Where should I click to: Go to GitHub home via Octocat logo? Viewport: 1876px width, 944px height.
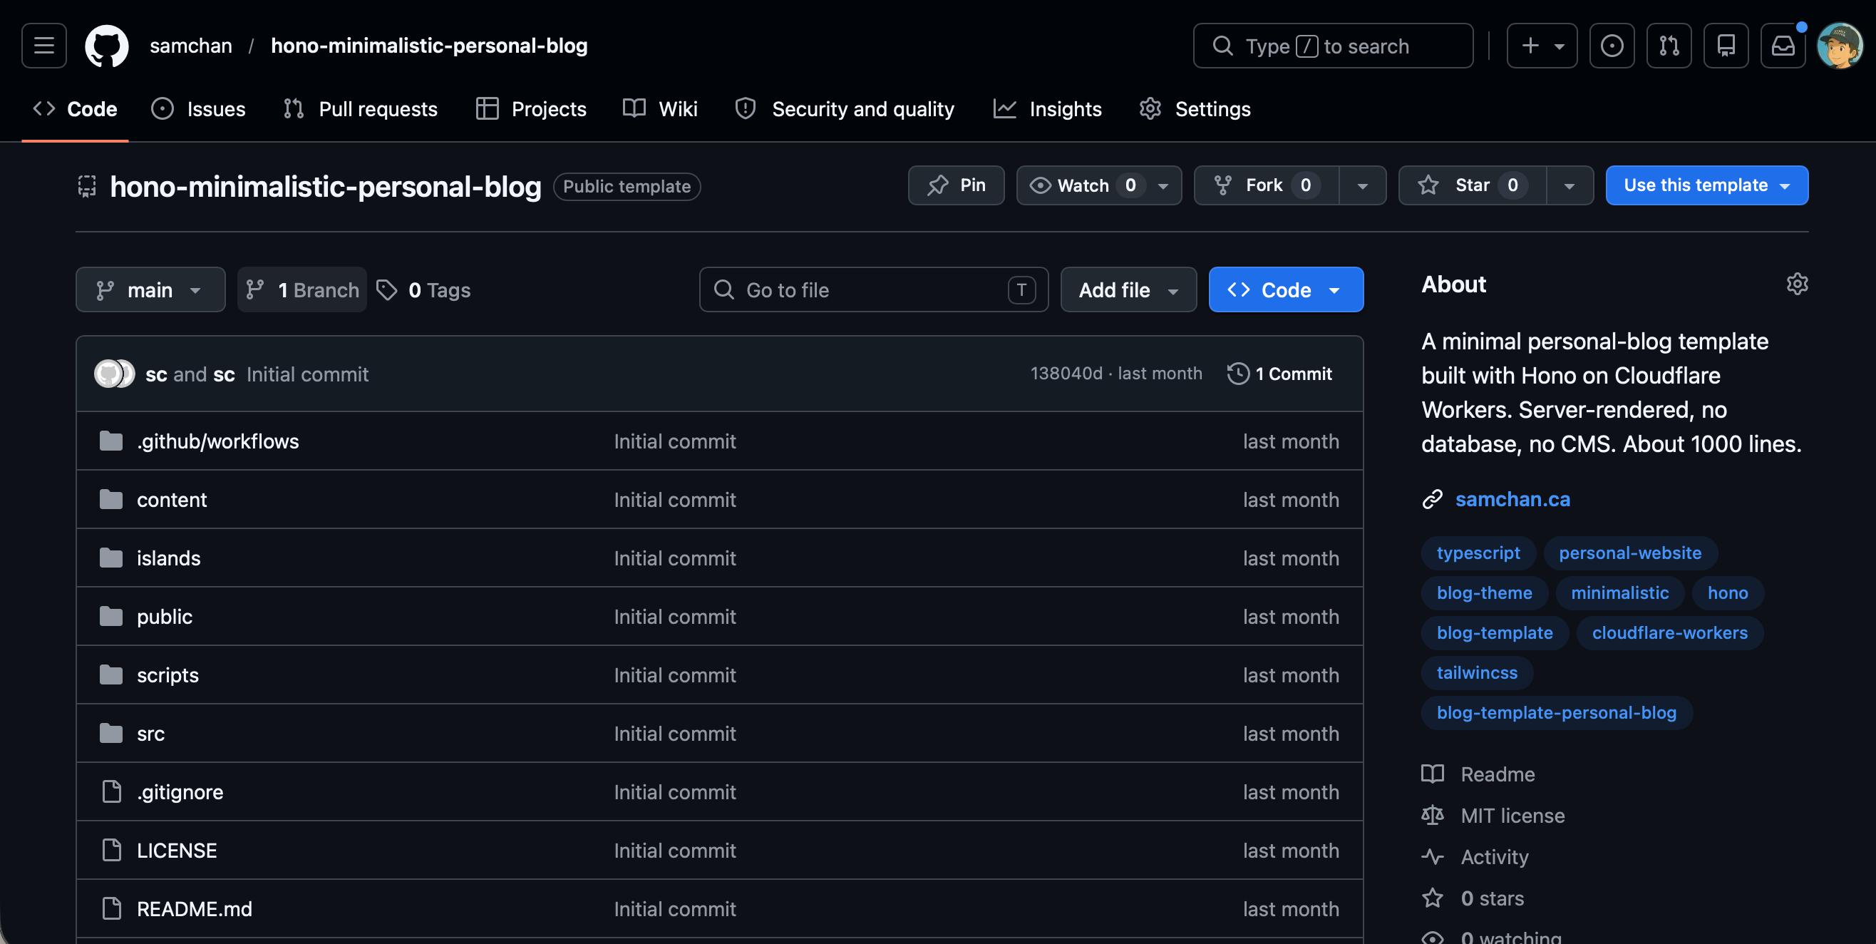point(106,46)
